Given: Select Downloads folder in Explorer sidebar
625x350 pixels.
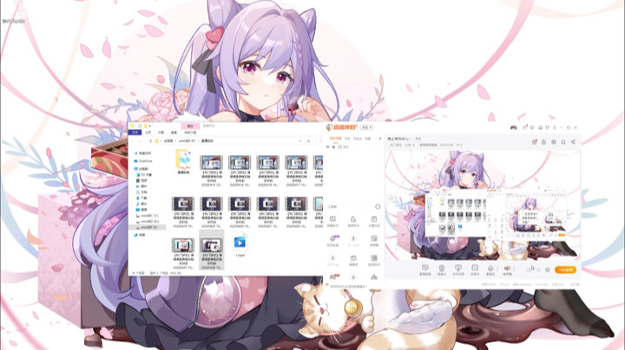Looking at the screenshot, I should 141,198.
